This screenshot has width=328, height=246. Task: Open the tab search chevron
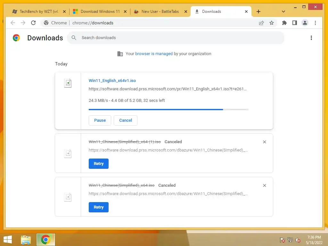point(283,12)
